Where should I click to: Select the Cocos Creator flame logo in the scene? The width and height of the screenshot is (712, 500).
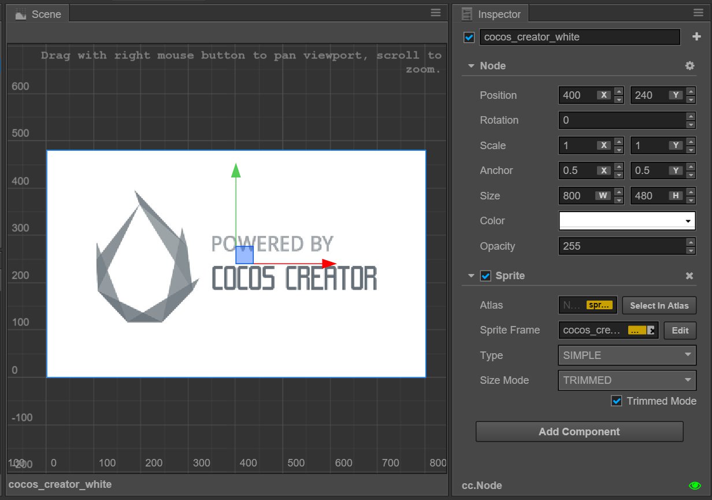[147, 257]
